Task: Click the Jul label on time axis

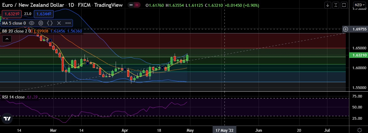Action: tap(328, 130)
